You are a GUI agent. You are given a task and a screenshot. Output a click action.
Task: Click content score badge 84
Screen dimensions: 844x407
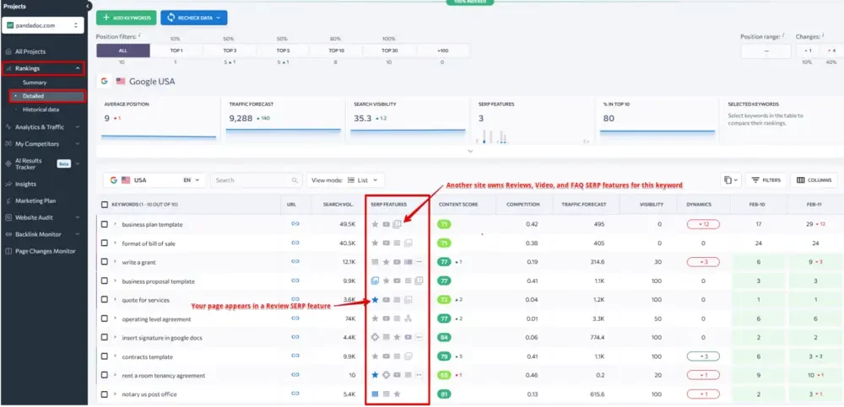(444, 337)
